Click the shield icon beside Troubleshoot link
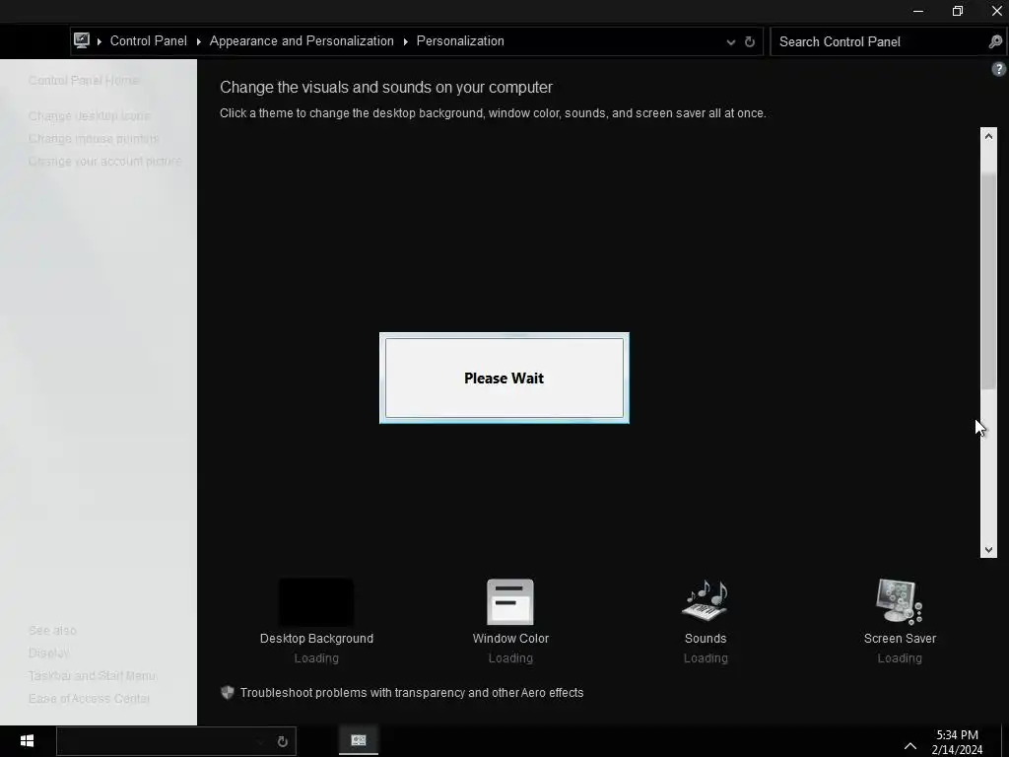Viewport: 1009px width, 757px height. (x=228, y=693)
